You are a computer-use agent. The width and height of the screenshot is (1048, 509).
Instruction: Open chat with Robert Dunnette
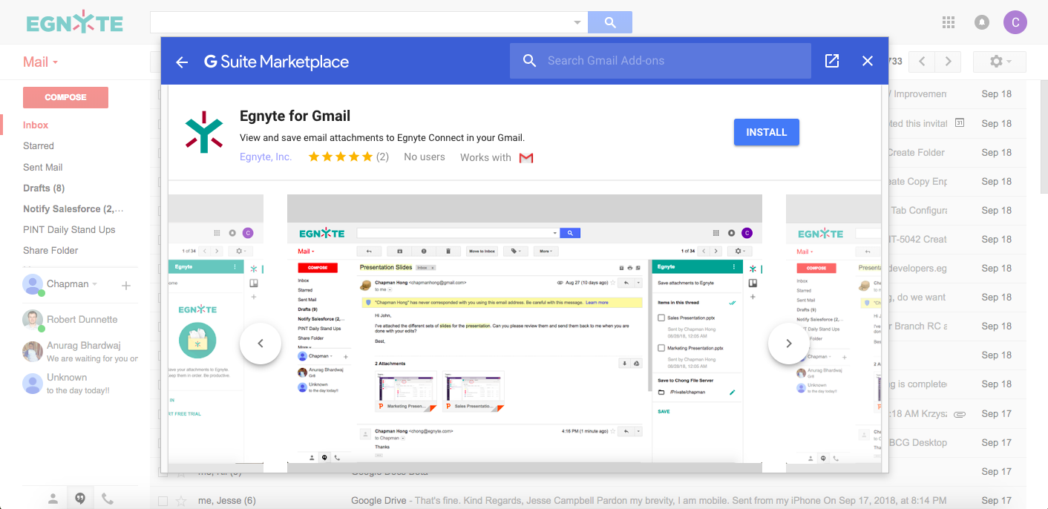(82, 319)
